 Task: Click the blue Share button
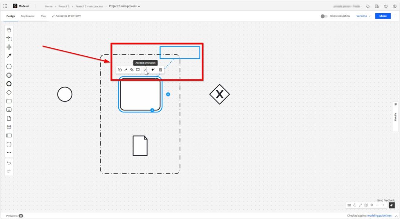coord(383,16)
